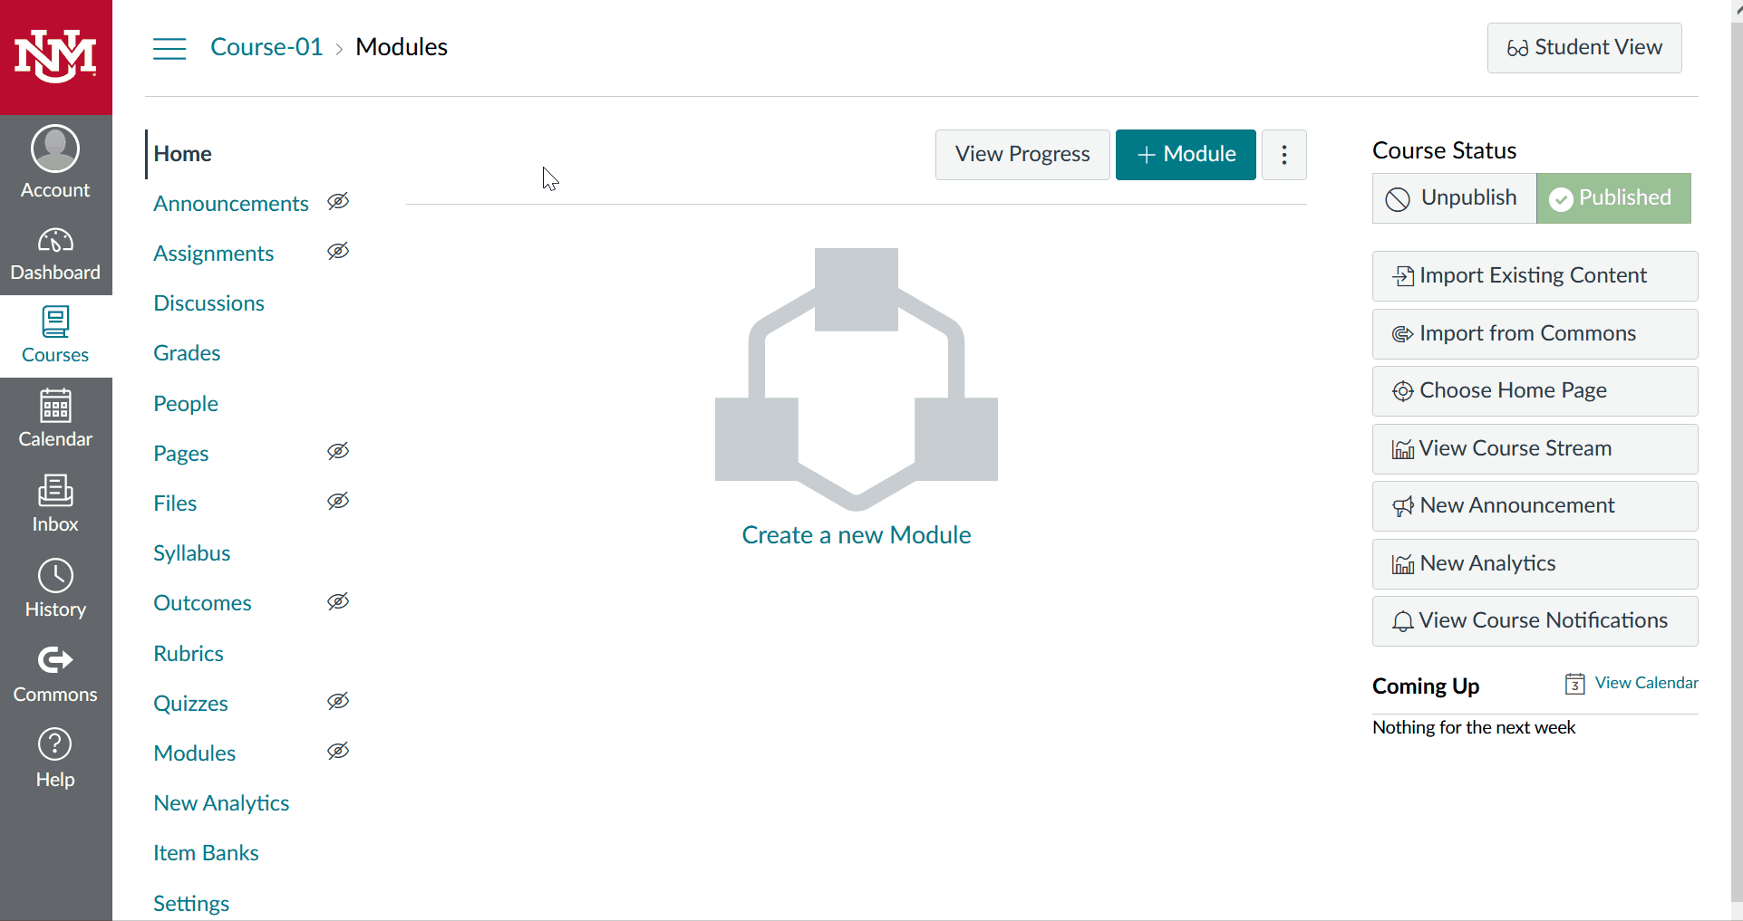Viewport: 1743px width, 921px height.
Task: Open Announcements in course navigation
Action: [x=231, y=204]
